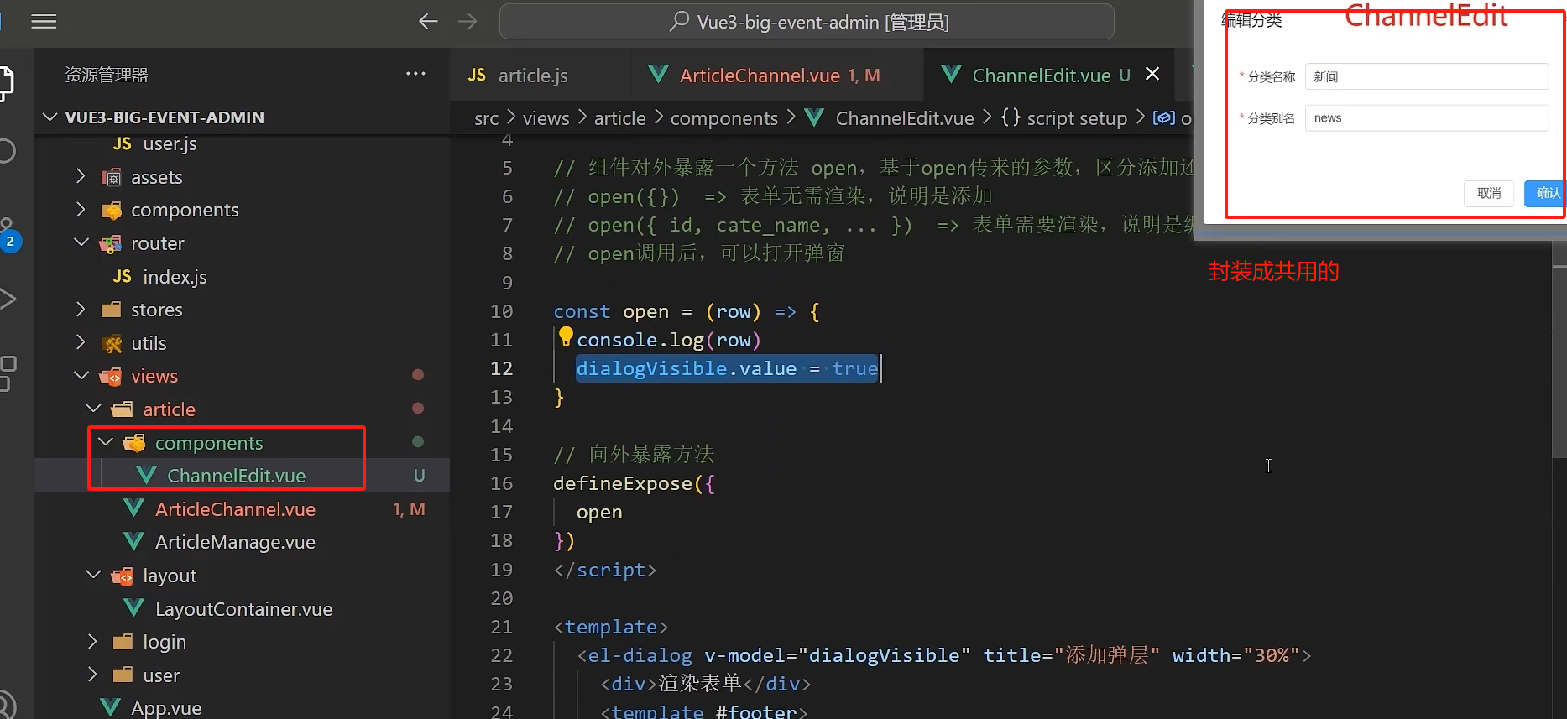
Task: Open the Explorer view in the activity bar
Action: point(7,83)
